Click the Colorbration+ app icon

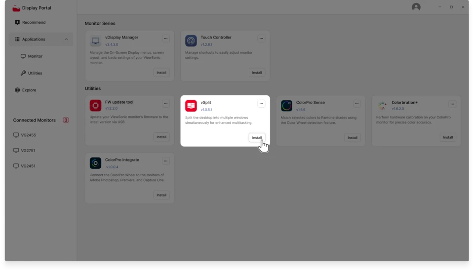pyautogui.click(x=382, y=106)
